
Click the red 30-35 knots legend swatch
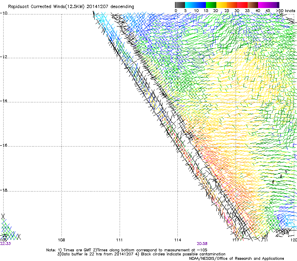242,5
